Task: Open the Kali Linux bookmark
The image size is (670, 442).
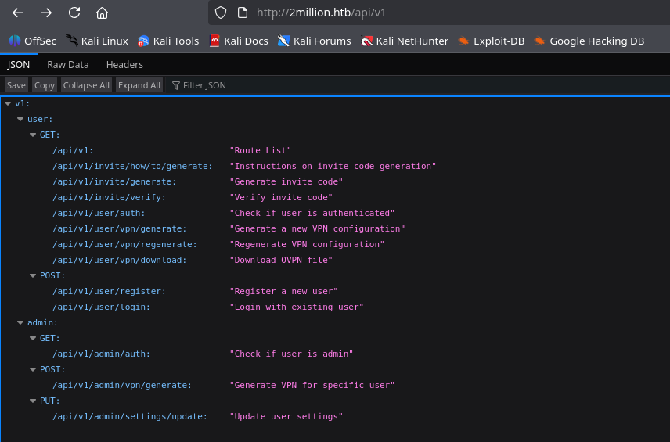Action: pos(97,41)
